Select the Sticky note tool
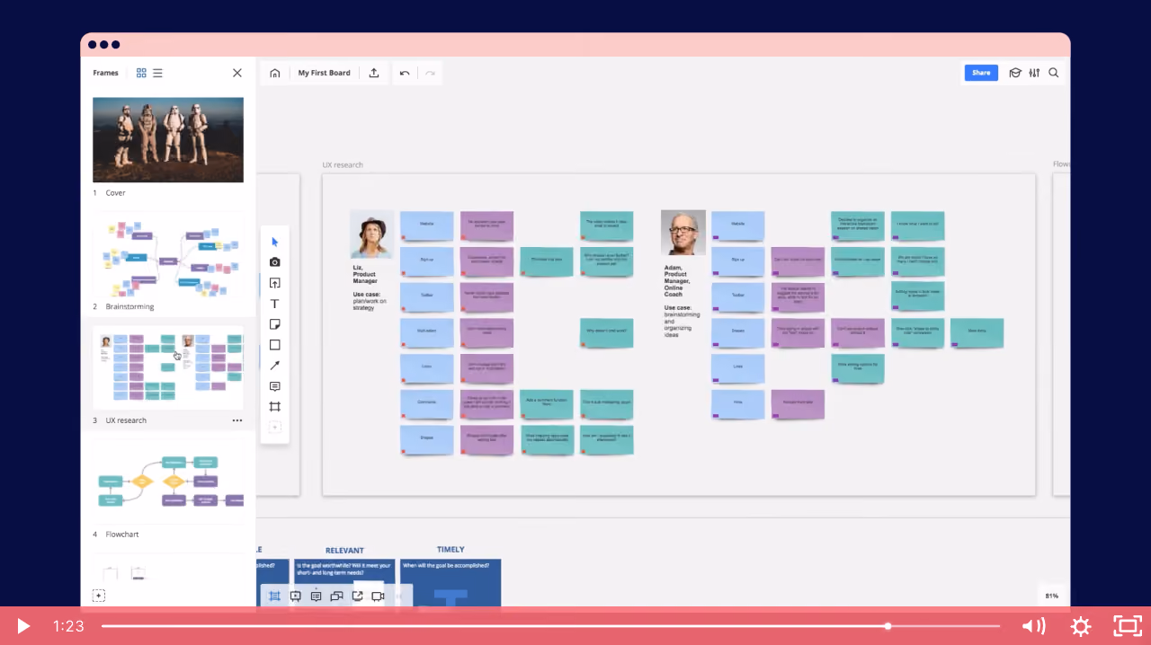Viewport: 1151px width, 645px height. point(275,324)
